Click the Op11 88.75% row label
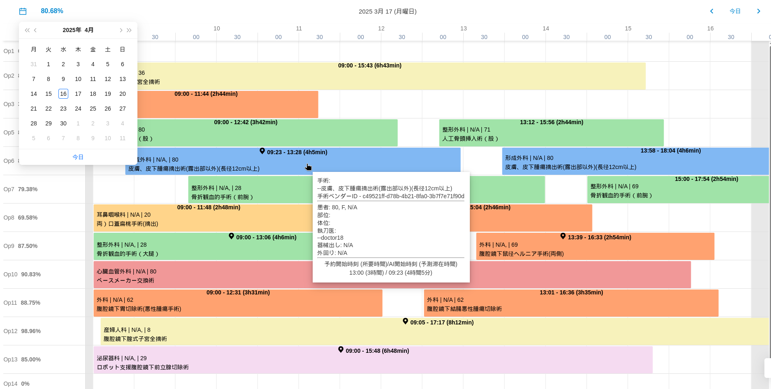This screenshot has width=771, height=389. [22, 303]
